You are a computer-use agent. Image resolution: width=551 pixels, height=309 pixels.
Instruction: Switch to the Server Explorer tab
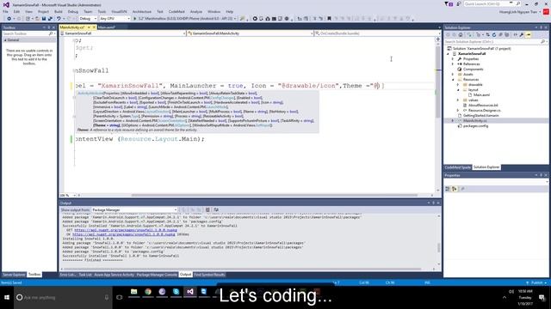pos(14,275)
